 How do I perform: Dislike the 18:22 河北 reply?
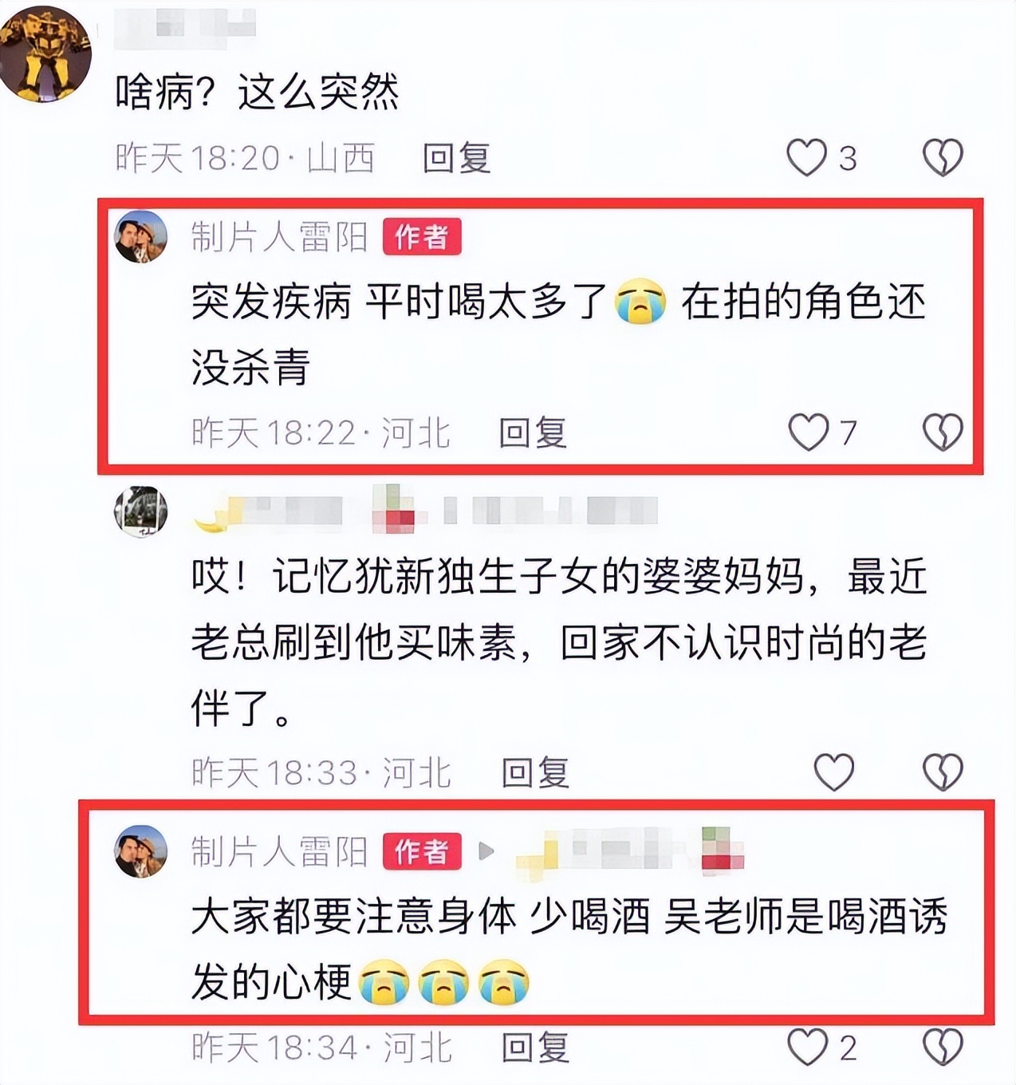coord(943,432)
